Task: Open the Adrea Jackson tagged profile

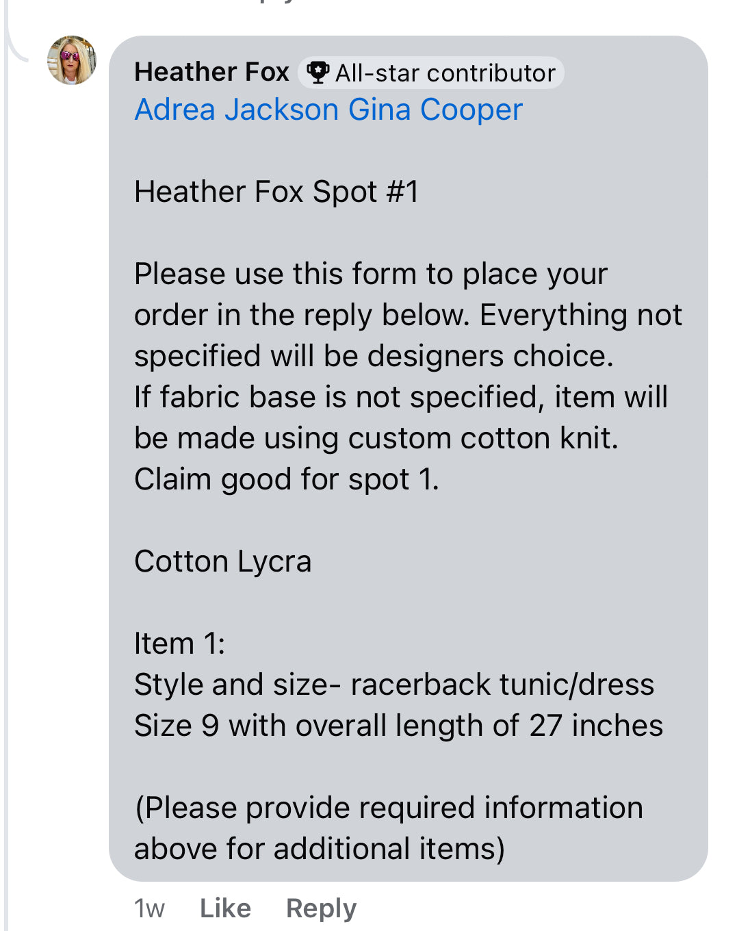Action: click(237, 110)
